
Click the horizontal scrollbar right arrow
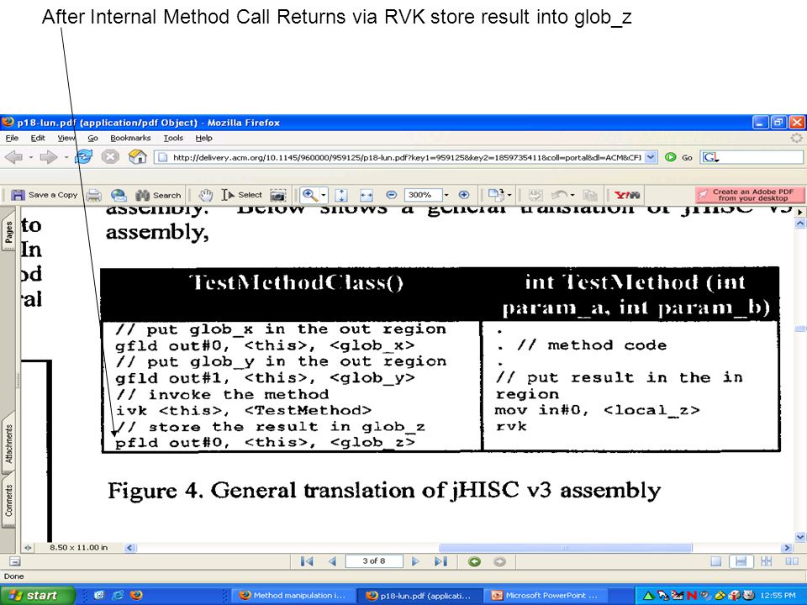pos(787,547)
